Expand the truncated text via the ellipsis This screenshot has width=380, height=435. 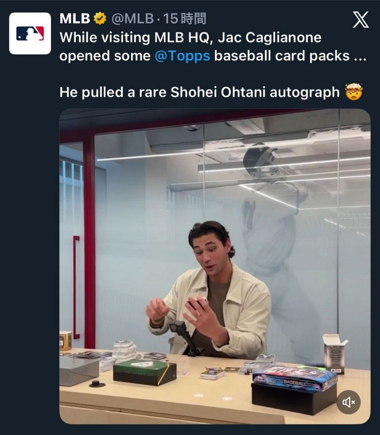[360, 56]
